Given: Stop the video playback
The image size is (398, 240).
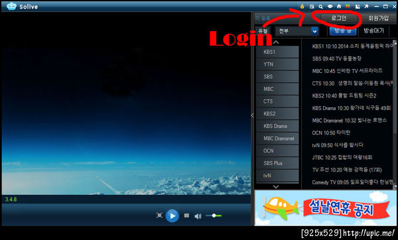Looking at the screenshot, I should [x=186, y=215].
